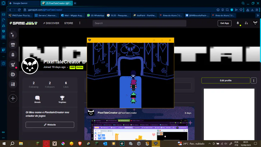Open the quests sidebar icon with red dot
The height and width of the screenshot is (147, 261).
13,65
